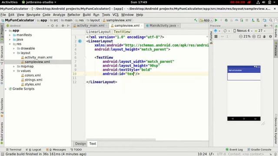Open the app run configuration dropdown
The width and height of the screenshot is (278, 156).
(x=206, y=20)
